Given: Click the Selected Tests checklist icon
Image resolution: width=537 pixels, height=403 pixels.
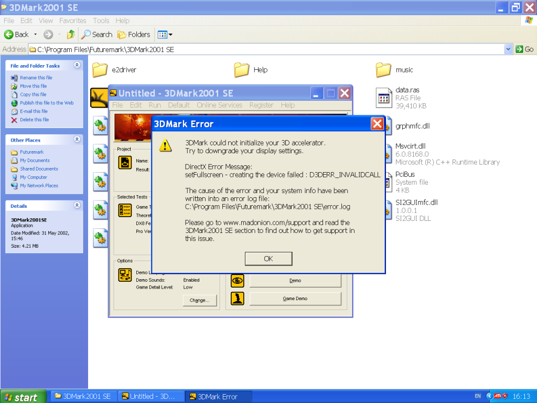Looking at the screenshot, I should pos(125,210).
